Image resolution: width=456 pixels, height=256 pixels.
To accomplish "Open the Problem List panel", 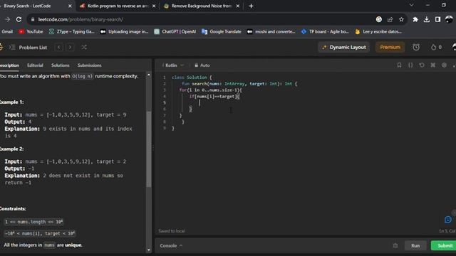I will [28, 48].
